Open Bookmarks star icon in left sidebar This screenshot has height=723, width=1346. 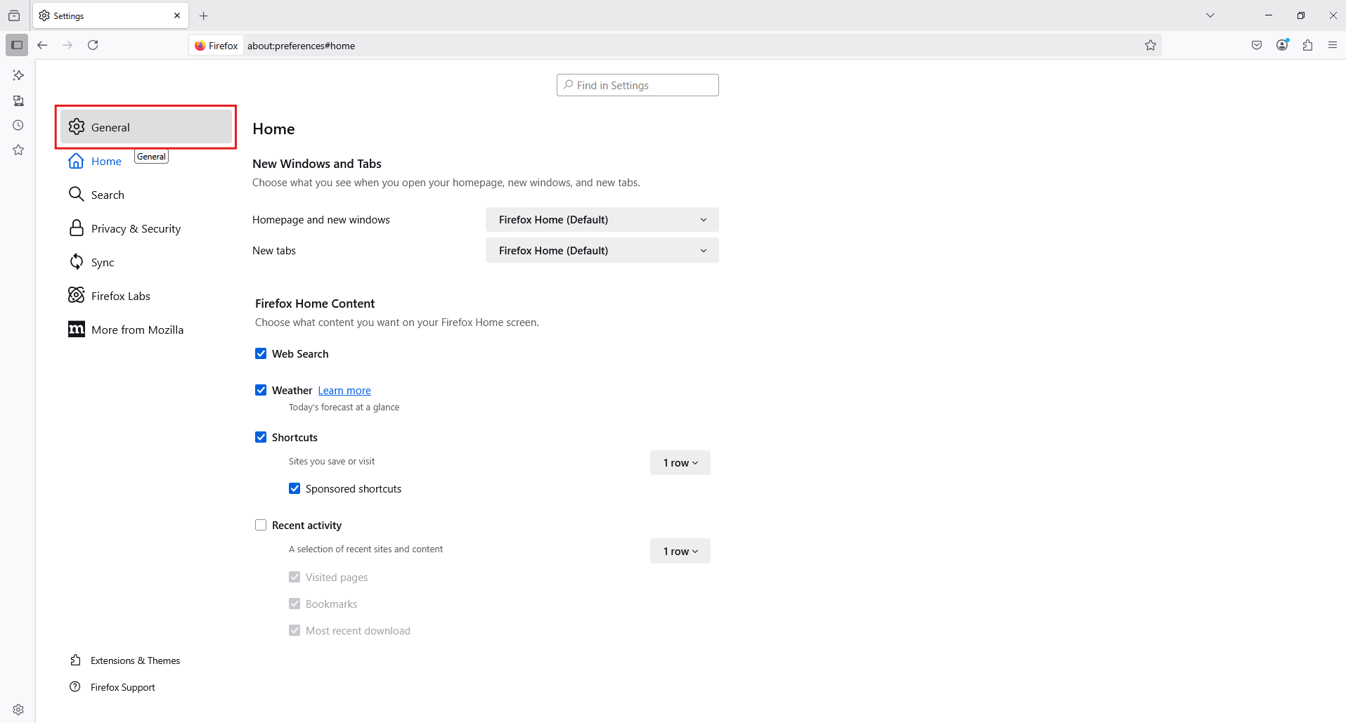(18, 150)
